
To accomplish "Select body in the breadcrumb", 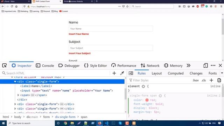I will 18,117.
